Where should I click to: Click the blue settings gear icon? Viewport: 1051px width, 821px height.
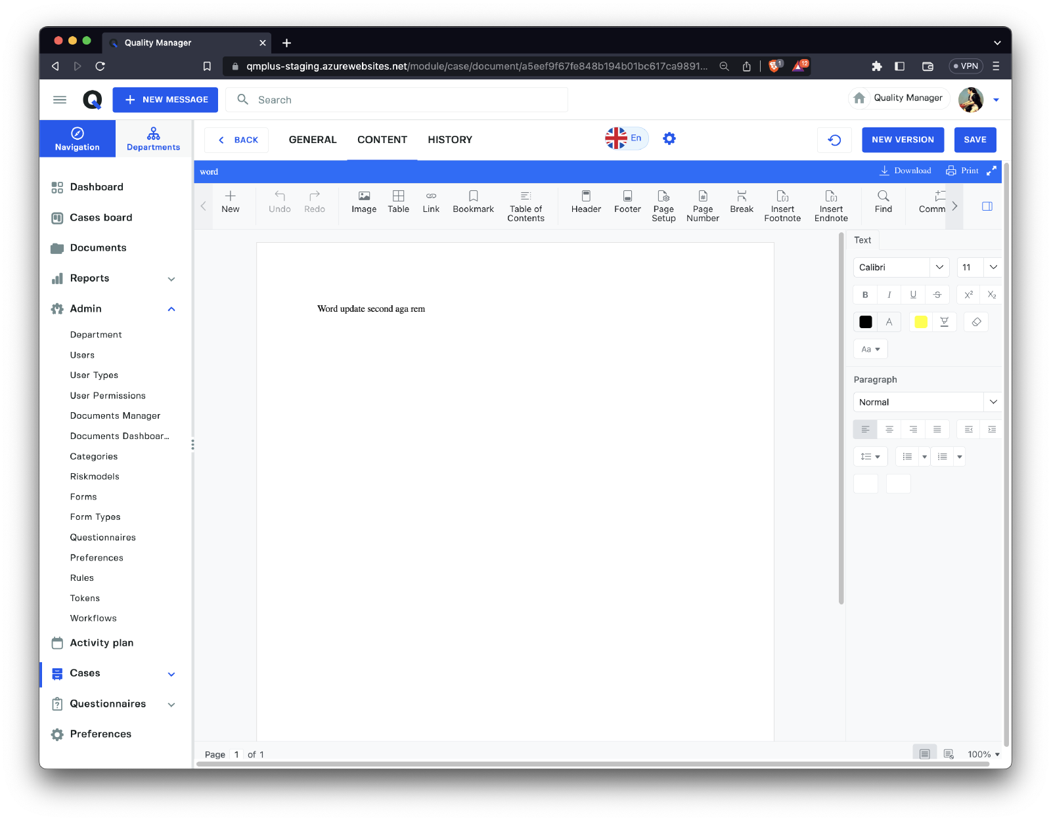[669, 138]
